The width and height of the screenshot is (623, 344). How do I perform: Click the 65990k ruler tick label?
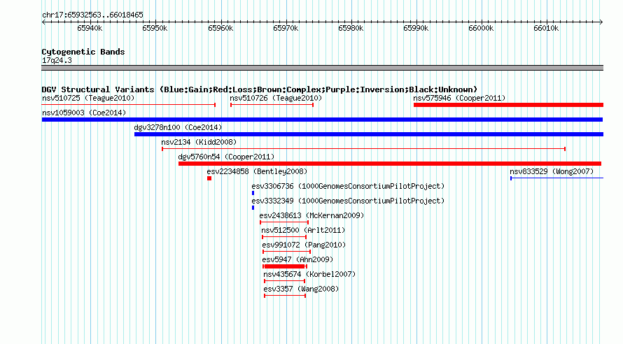[x=416, y=28]
